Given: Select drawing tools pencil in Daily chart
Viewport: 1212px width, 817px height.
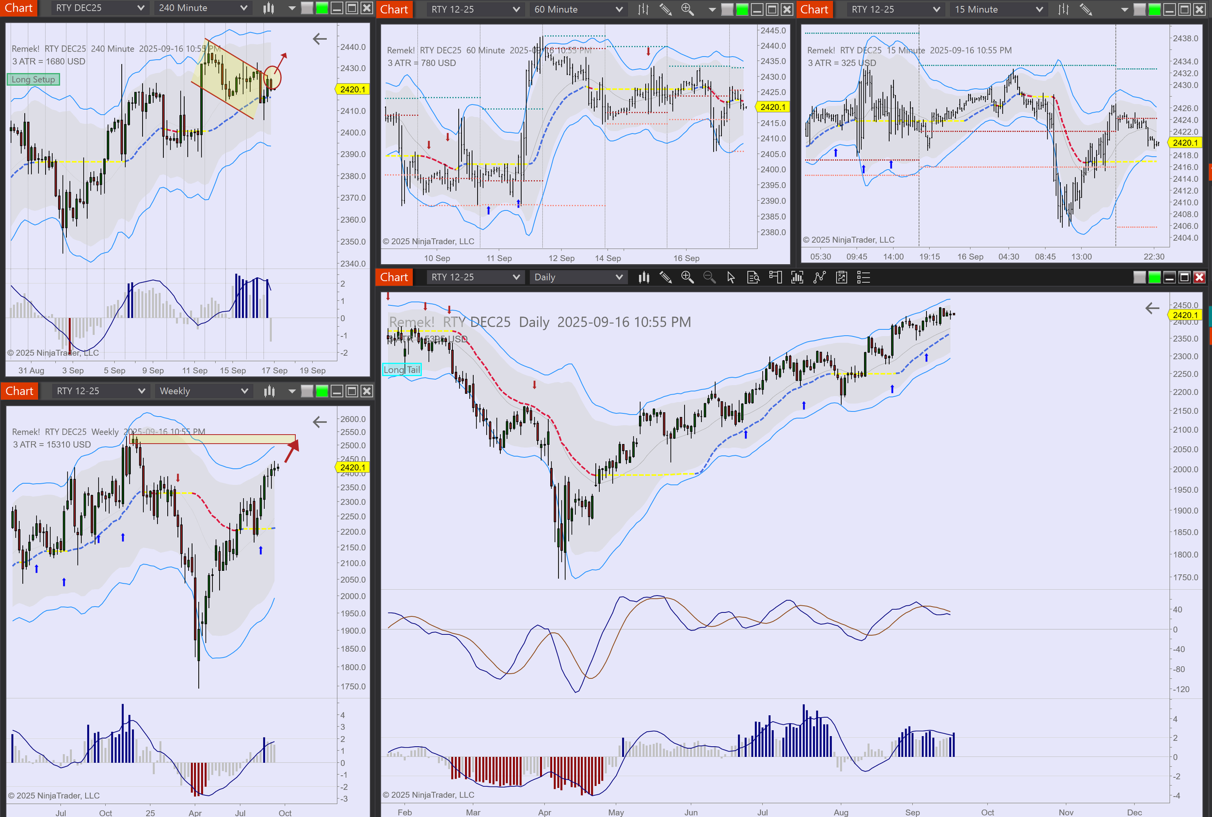Looking at the screenshot, I should [665, 277].
